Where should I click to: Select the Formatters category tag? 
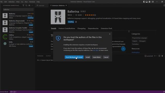tap(135, 44)
